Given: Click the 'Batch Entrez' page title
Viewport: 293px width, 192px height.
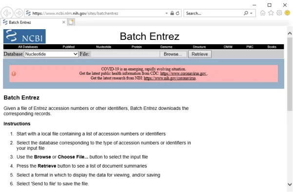Looking at the screenshot, I should (x=150, y=36).
